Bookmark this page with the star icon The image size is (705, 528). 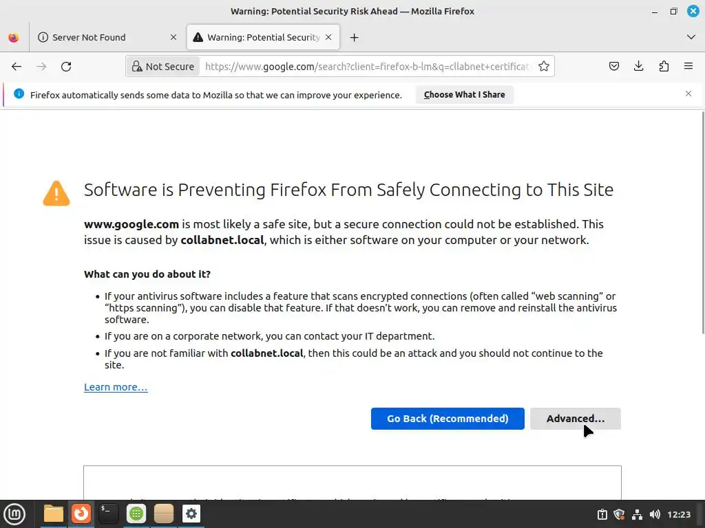point(544,67)
